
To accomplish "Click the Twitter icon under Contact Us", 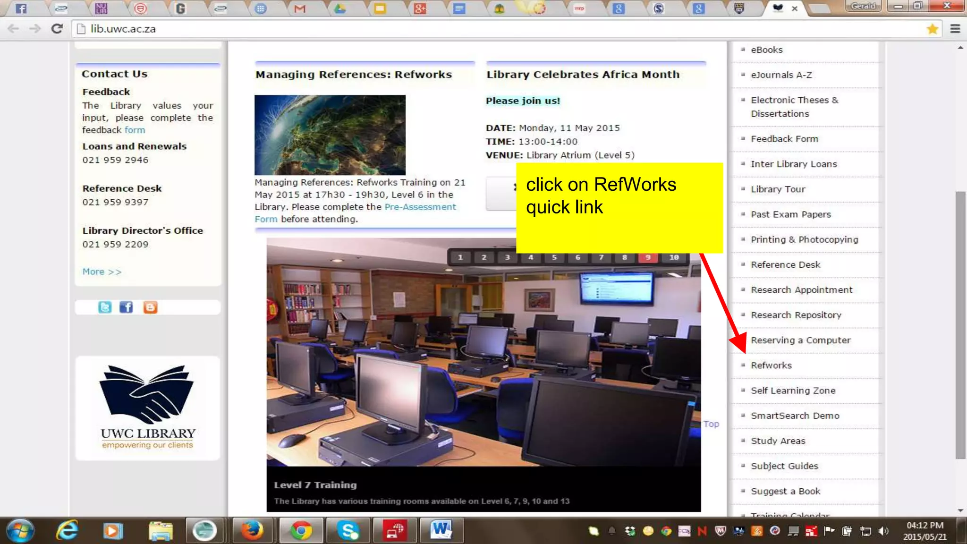I will coord(105,307).
